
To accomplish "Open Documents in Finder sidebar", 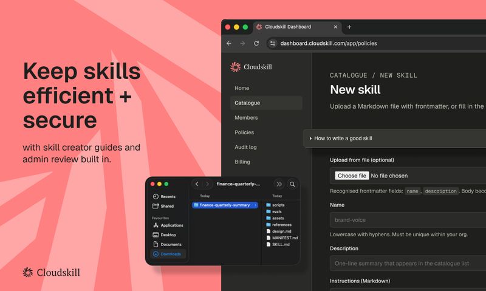I will (x=168, y=244).
